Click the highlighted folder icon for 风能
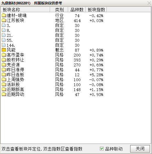This screenshot has height=154, width=152. (x=4, y=50)
